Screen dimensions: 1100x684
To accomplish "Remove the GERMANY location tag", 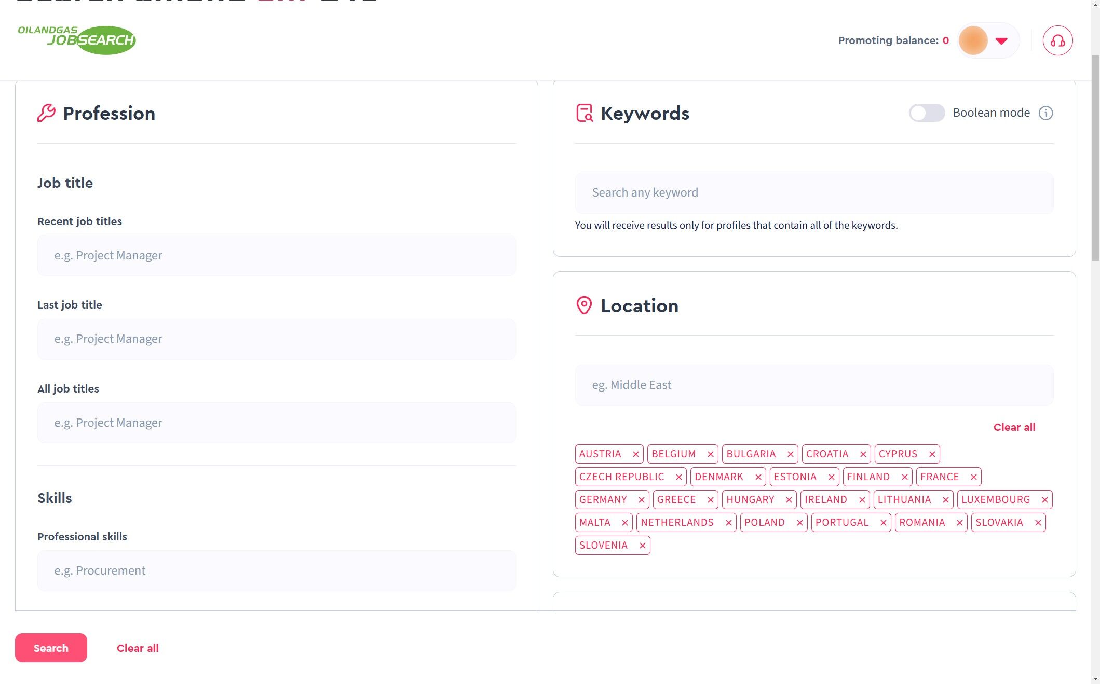I will coord(641,500).
